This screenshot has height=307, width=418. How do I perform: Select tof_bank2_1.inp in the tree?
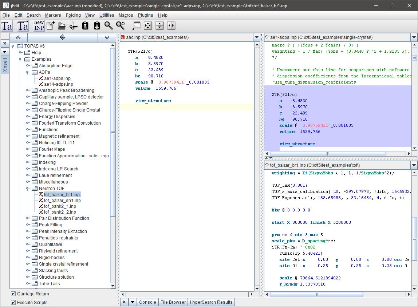60,206
